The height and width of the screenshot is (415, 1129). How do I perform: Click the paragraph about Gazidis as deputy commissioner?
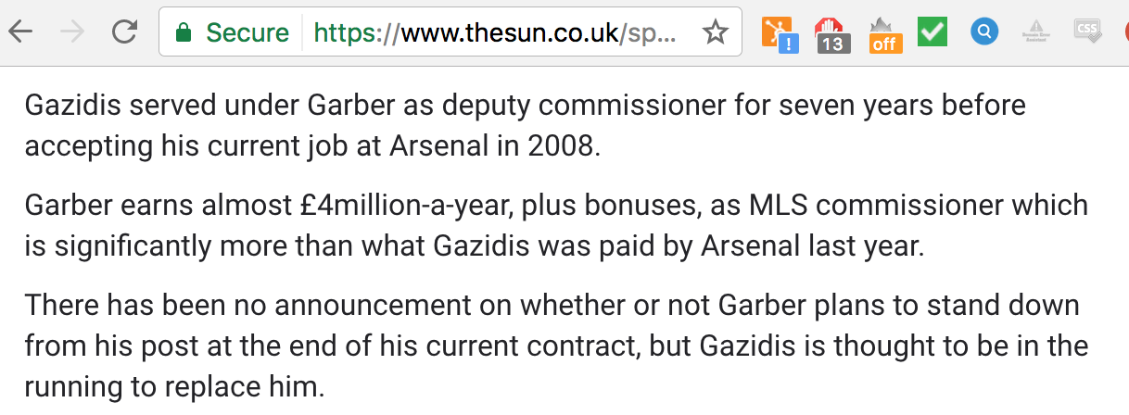click(x=526, y=125)
